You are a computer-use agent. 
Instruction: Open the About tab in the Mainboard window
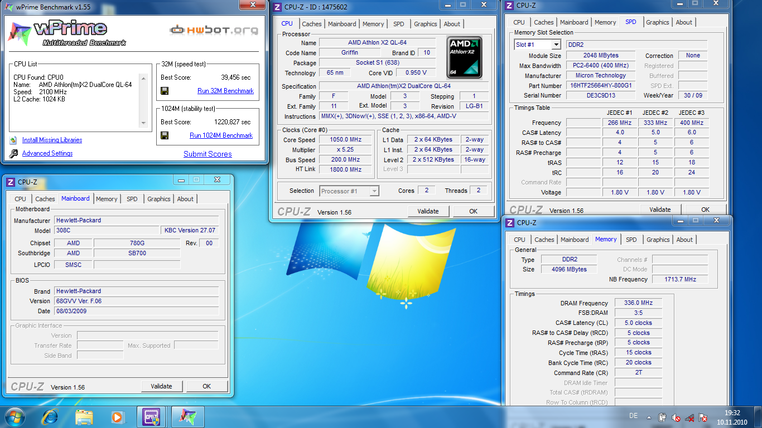pos(185,199)
